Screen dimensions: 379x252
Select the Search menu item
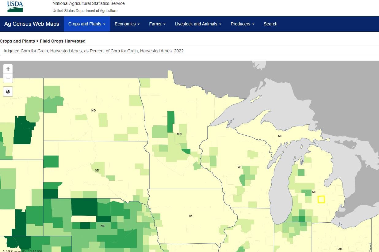point(270,24)
